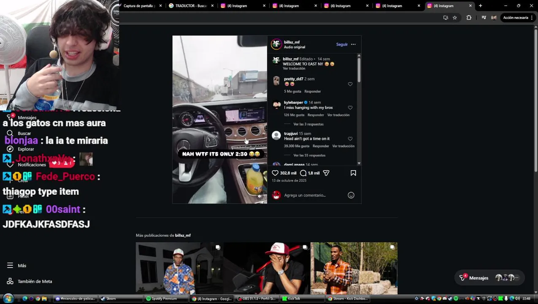Open También de Meta in sidebar
This screenshot has height=304, width=538.
(30, 281)
